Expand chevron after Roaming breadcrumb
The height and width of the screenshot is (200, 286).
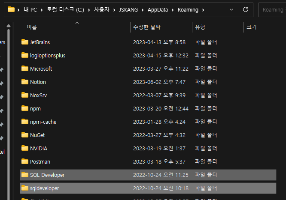click(203, 10)
